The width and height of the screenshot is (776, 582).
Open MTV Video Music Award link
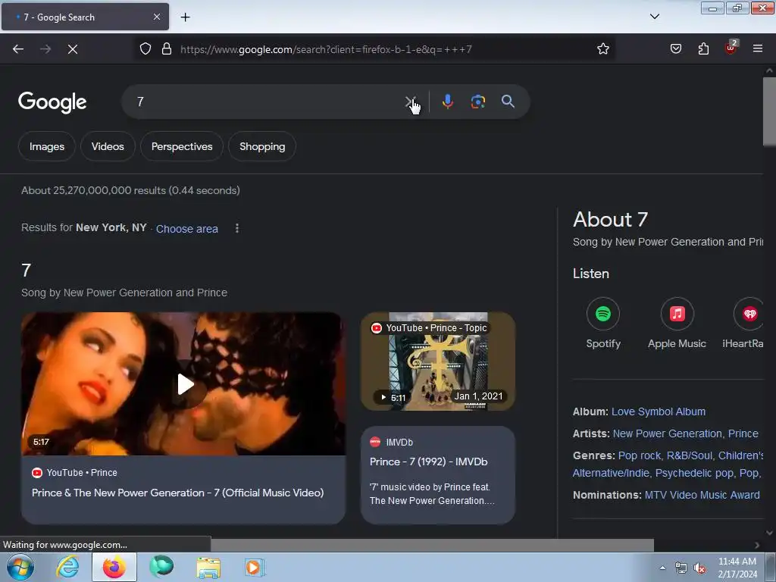tap(702, 495)
